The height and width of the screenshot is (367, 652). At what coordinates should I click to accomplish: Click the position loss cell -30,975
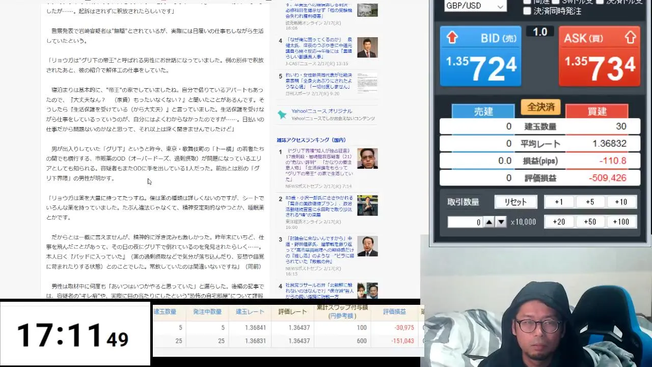[x=404, y=328]
